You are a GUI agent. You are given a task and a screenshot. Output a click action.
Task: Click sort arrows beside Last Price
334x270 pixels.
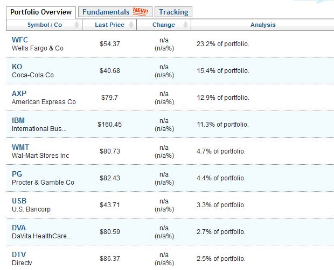[x=131, y=25]
